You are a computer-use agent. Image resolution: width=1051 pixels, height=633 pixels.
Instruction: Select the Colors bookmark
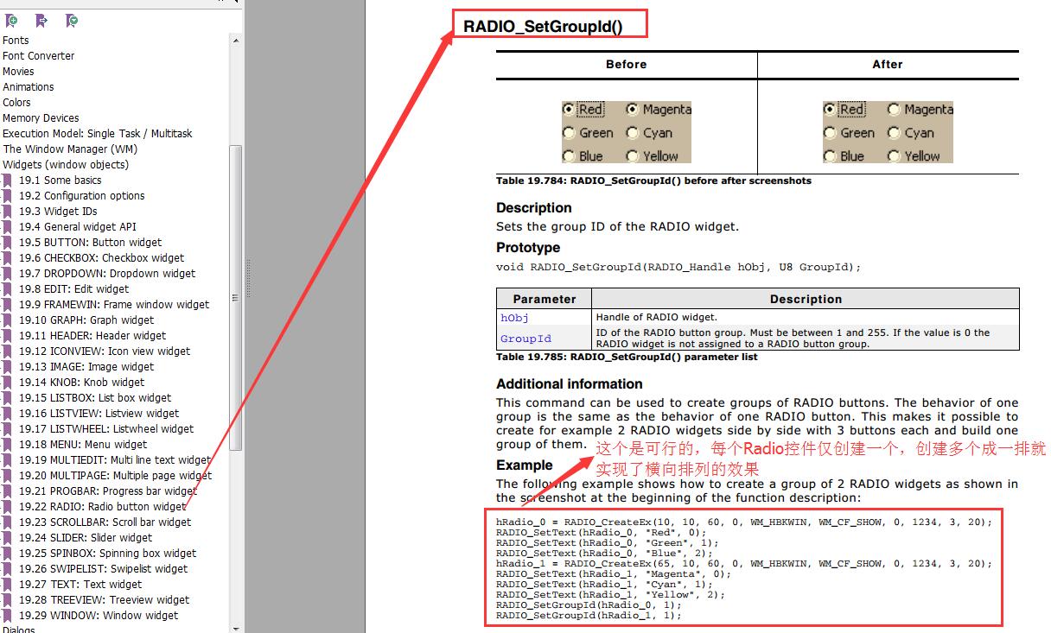point(16,103)
